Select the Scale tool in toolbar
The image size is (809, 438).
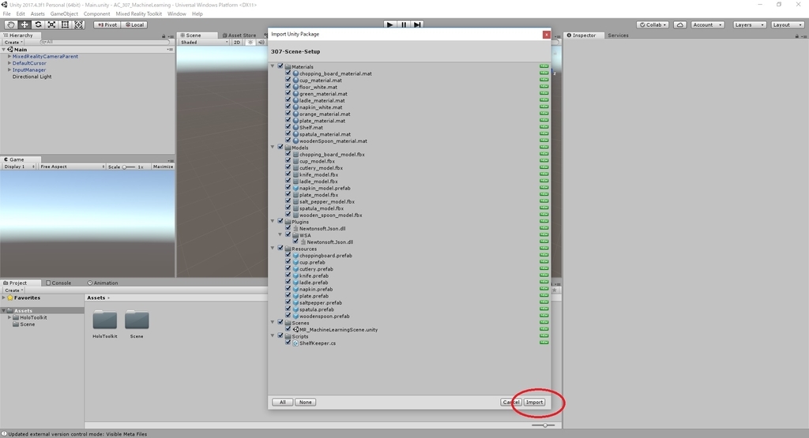point(51,24)
